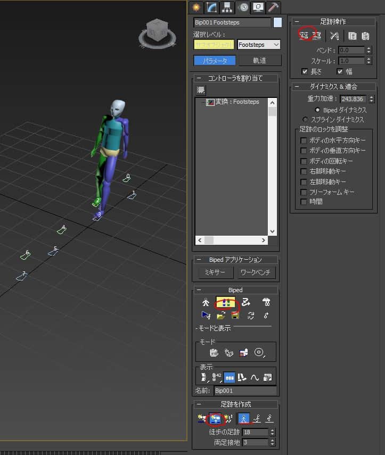
Task: Click Create Footsteps at current frame icon
Action: coord(216,418)
